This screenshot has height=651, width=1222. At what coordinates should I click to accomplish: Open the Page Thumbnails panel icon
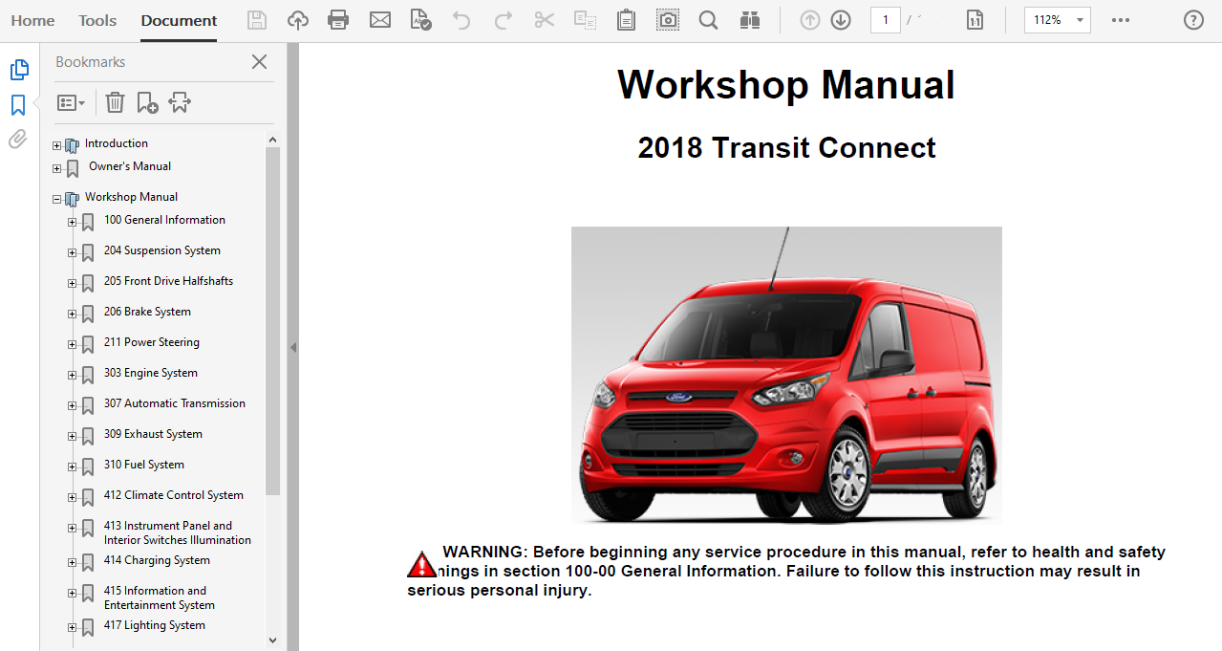click(18, 70)
